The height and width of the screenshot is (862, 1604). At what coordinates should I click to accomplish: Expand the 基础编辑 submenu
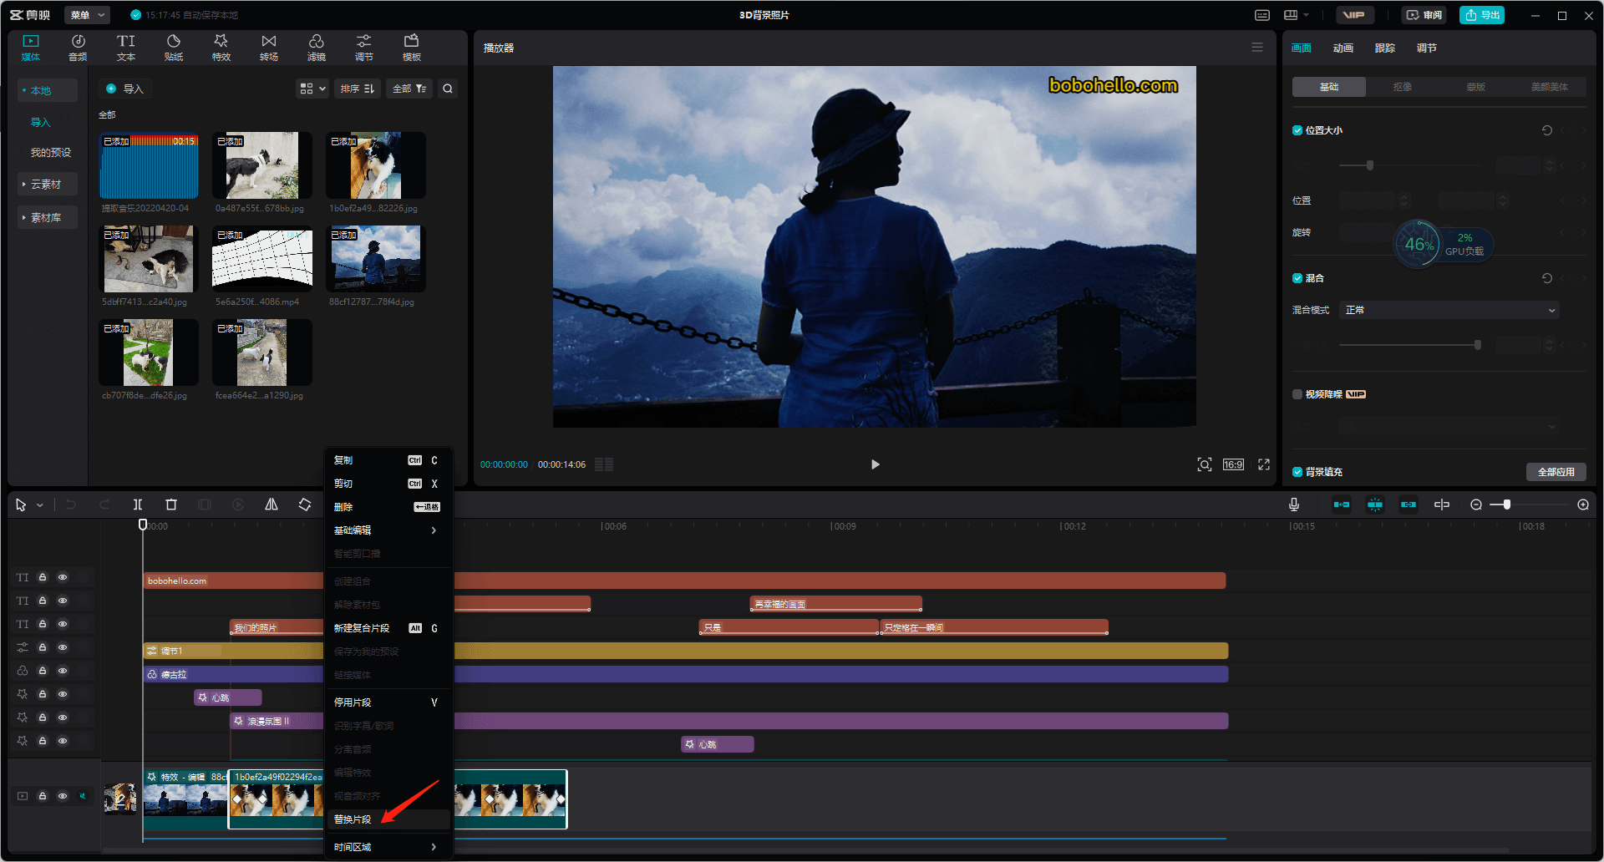tap(388, 530)
